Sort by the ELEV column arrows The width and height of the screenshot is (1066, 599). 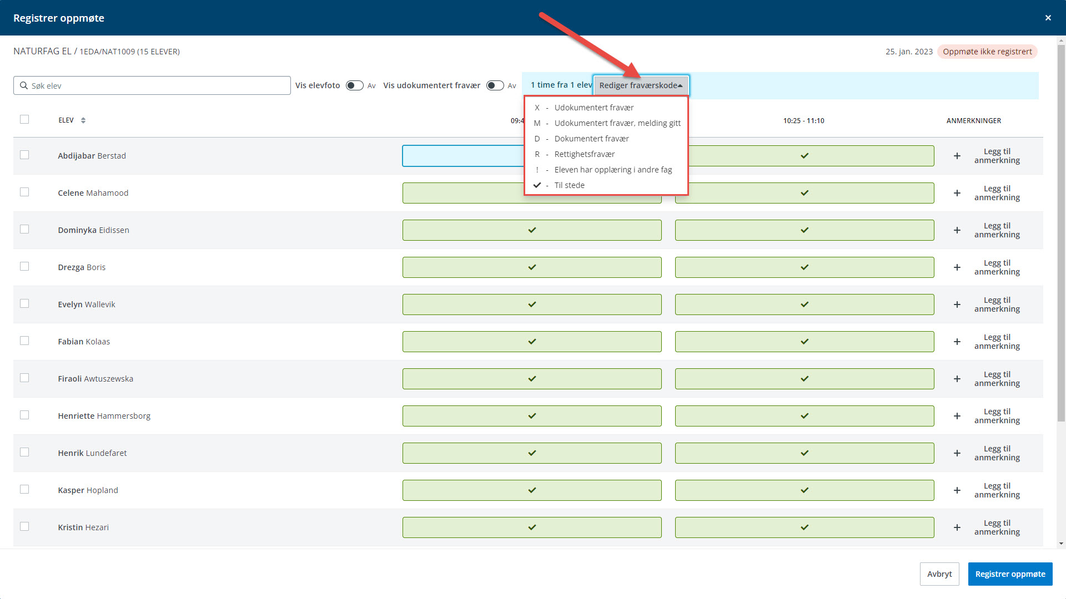click(83, 120)
